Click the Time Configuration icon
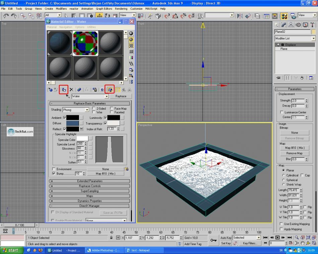318x254 pixels. tap(291, 243)
